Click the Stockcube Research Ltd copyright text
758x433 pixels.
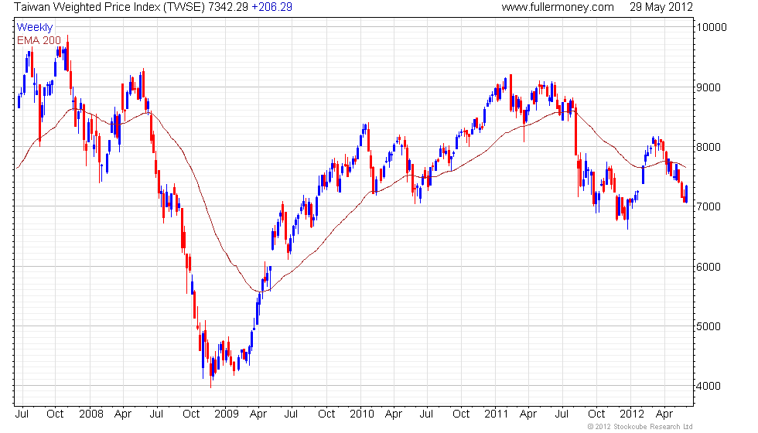[x=640, y=427]
